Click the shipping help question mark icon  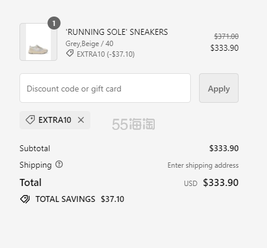click(x=59, y=164)
